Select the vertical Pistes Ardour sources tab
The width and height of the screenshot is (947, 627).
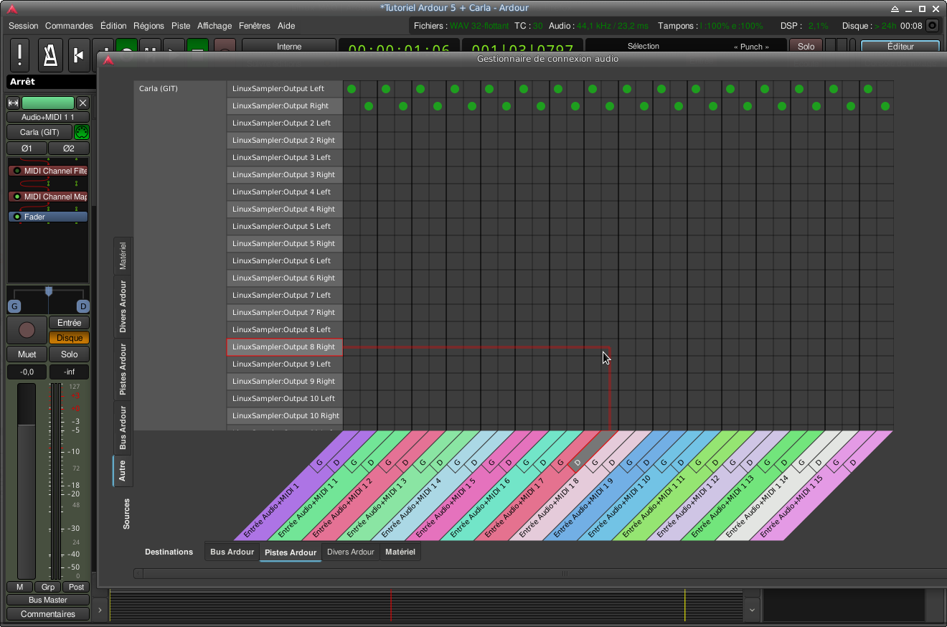(123, 369)
